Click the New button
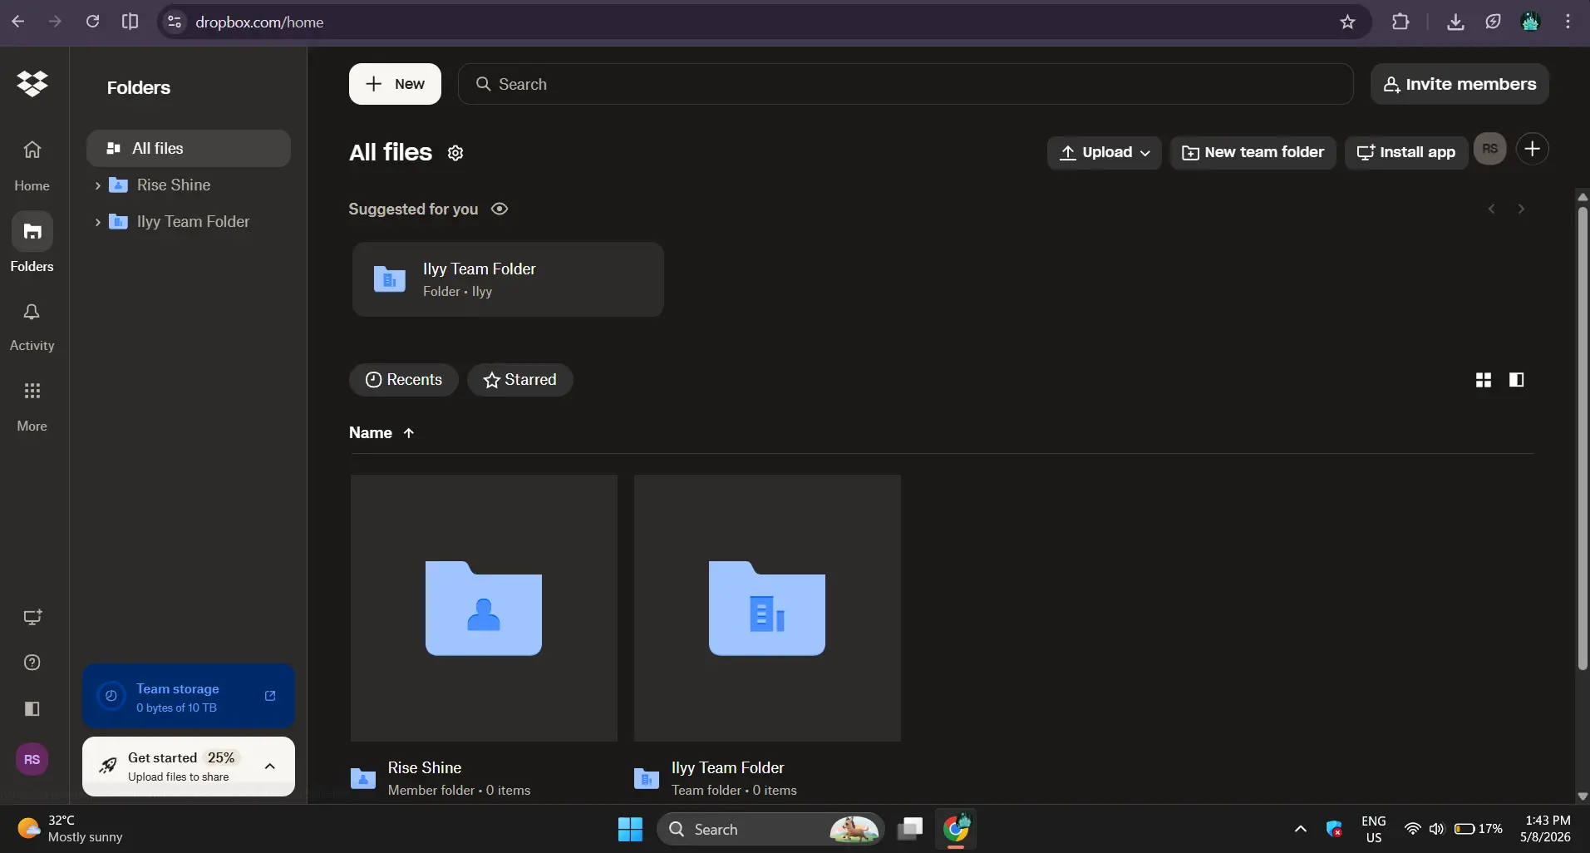Viewport: 1590px width, 853px height. [x=395, y=84]
